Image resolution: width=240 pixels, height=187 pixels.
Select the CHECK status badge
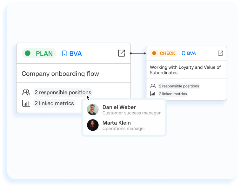(x=163, y=53)
